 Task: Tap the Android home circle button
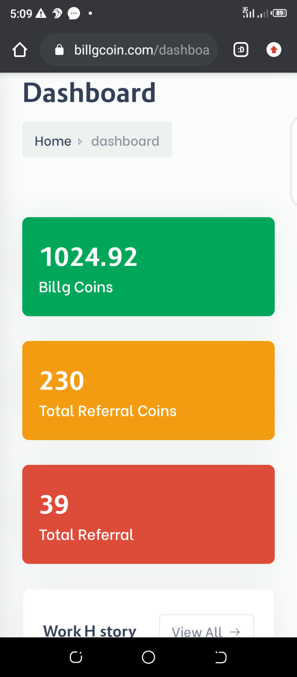(x=148, y=657)
